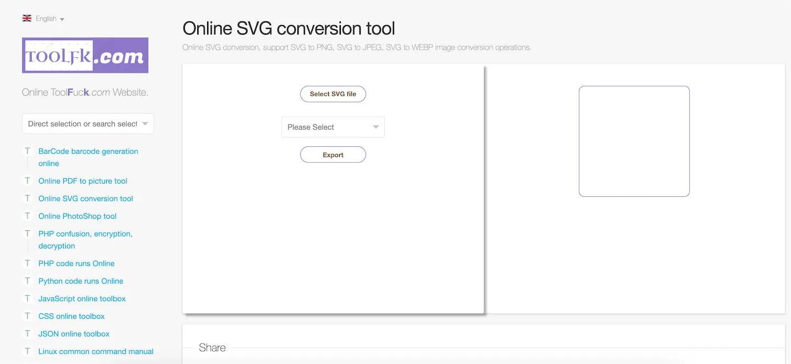Click the T icon beside JavaScript online toolbox
The image size is (791, 364).
27,299
